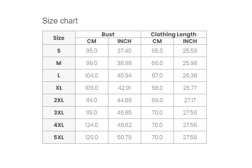This screenshot has width=252, height=168.
Task: Click the 46.85 bust inch cell
Action: pyautogui.click(x=124, y=113)
